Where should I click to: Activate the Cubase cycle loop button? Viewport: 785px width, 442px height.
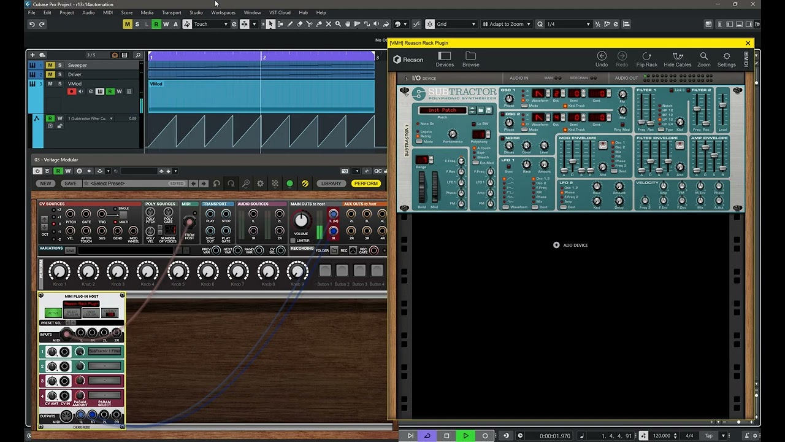pyautogui.click(x=427, y=436)
